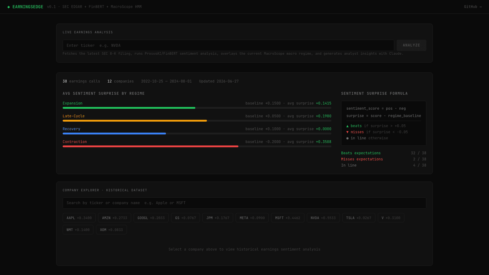Click the Recovery regime label
Image resolution: width=489 pixels, height=275 pixels.
pyautogui.click(x=72, y=129)
